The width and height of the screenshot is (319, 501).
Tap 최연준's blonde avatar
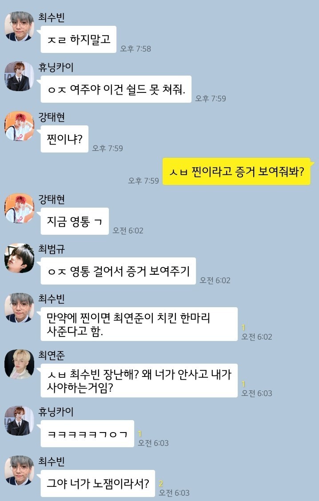[19, 364]
